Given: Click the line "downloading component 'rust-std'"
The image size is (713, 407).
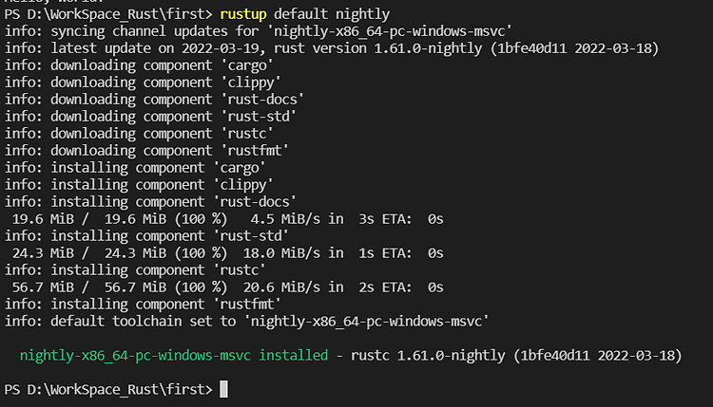Looking at the screenshot, I should tap(150, 117).
